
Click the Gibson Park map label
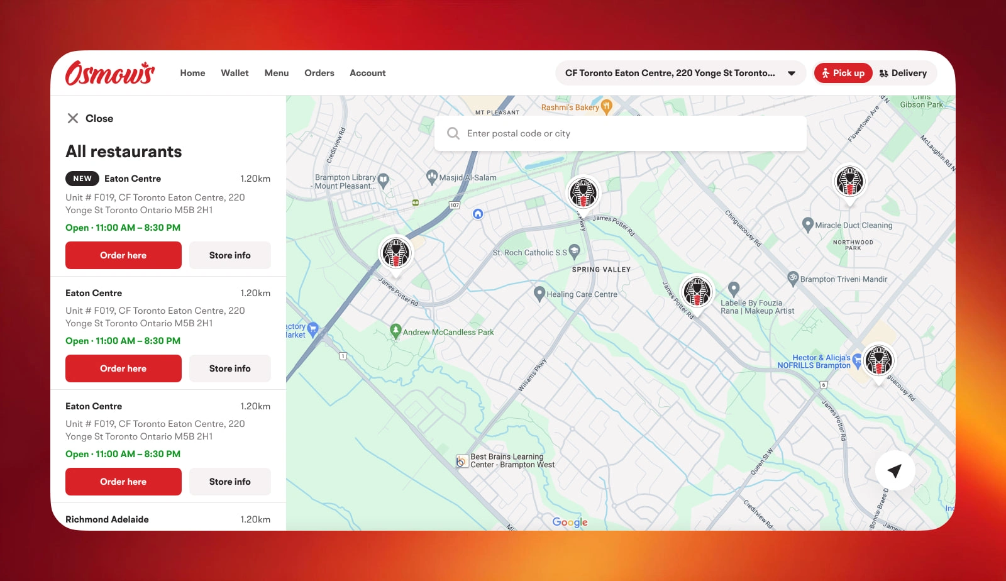tap(921, 104)
